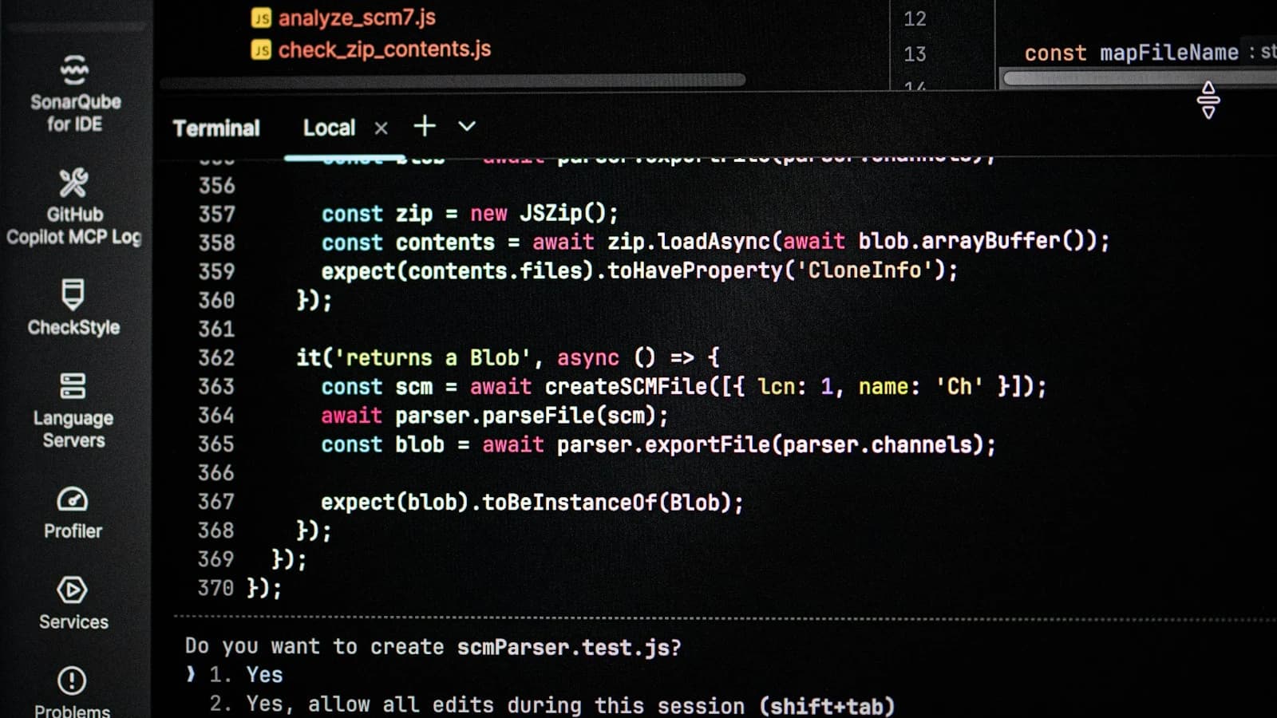Click the JS icon beside analyze_scm7.js
1277x718 pixels.
point(261,18)
